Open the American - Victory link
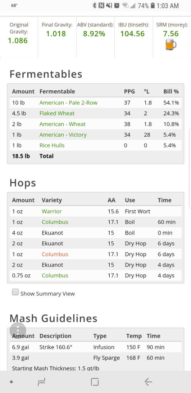This screenshot has height=393, width=191. tap(63, 135)
